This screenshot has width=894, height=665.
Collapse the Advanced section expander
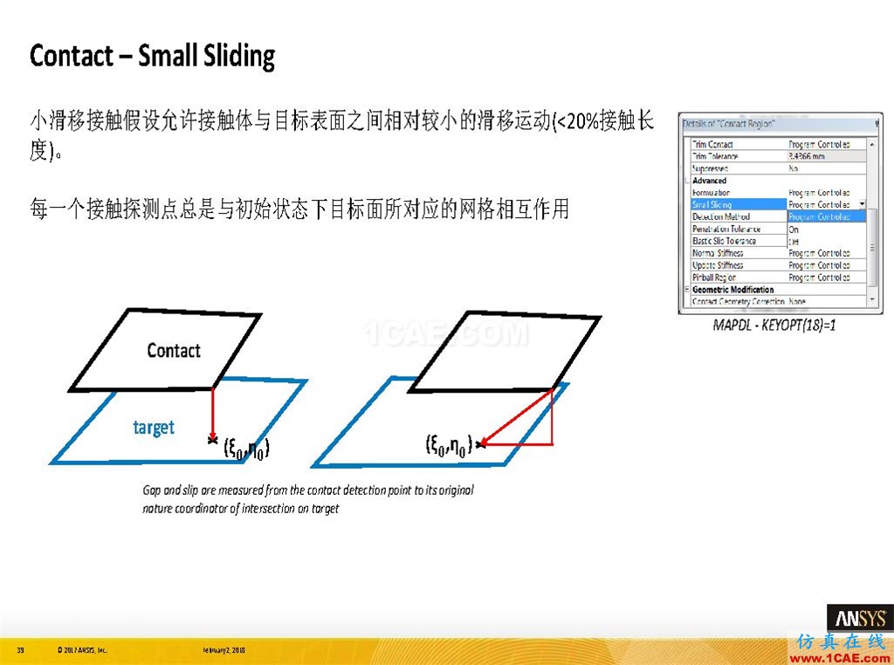click(687, 181)
